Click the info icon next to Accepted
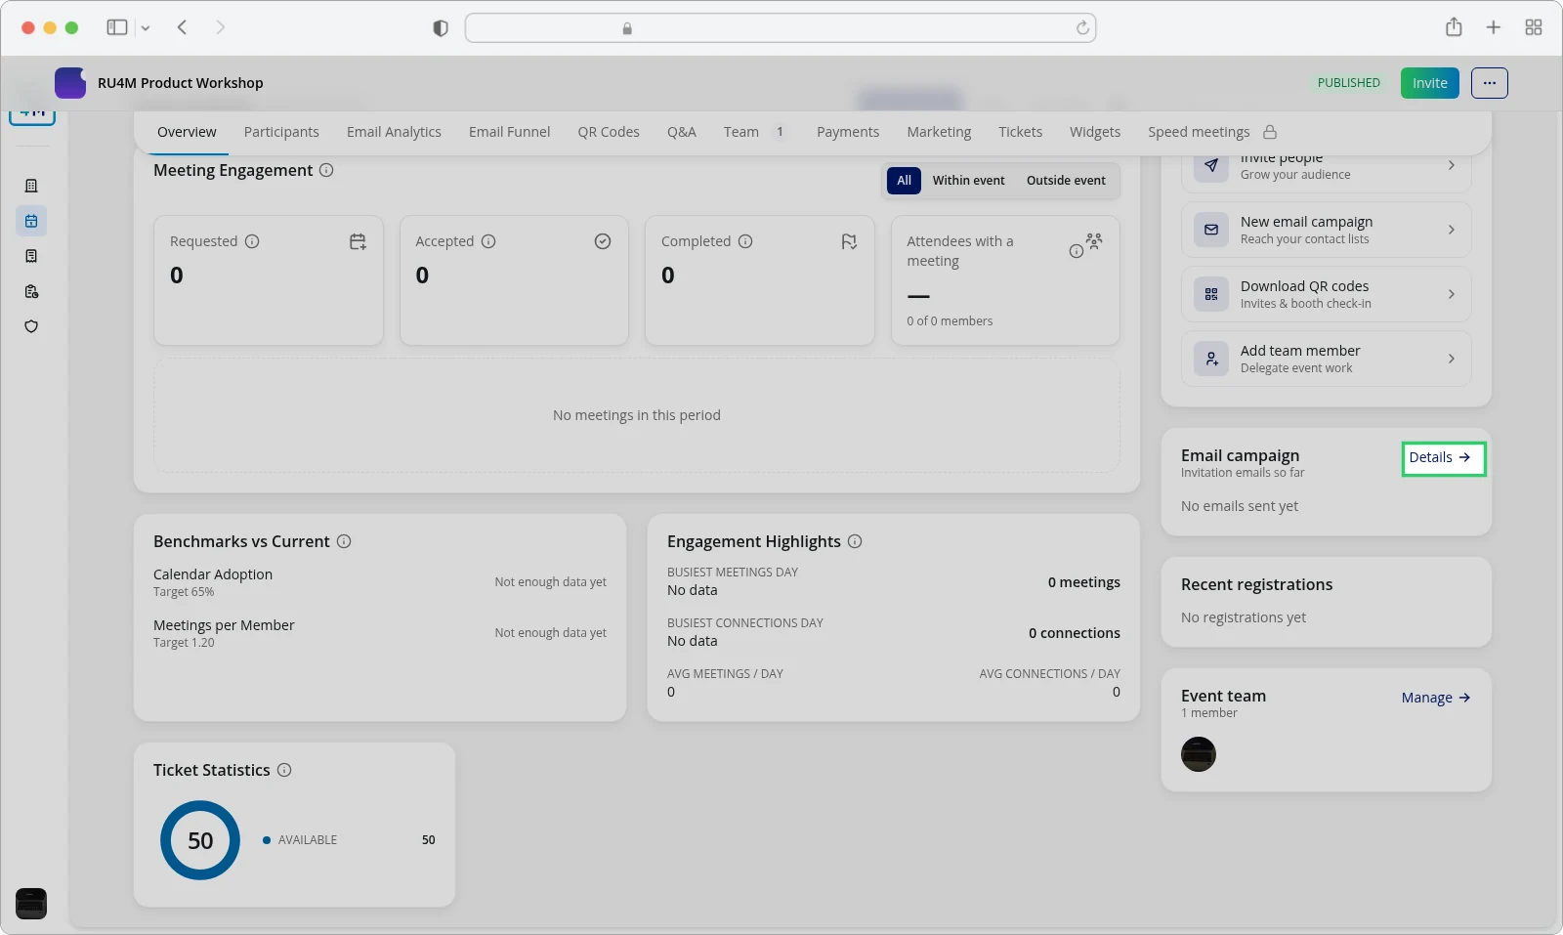Screen dimensions: 1563x935 488,241
